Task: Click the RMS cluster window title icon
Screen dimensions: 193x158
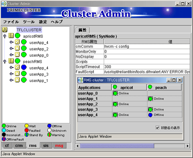Action: (80, 80)
